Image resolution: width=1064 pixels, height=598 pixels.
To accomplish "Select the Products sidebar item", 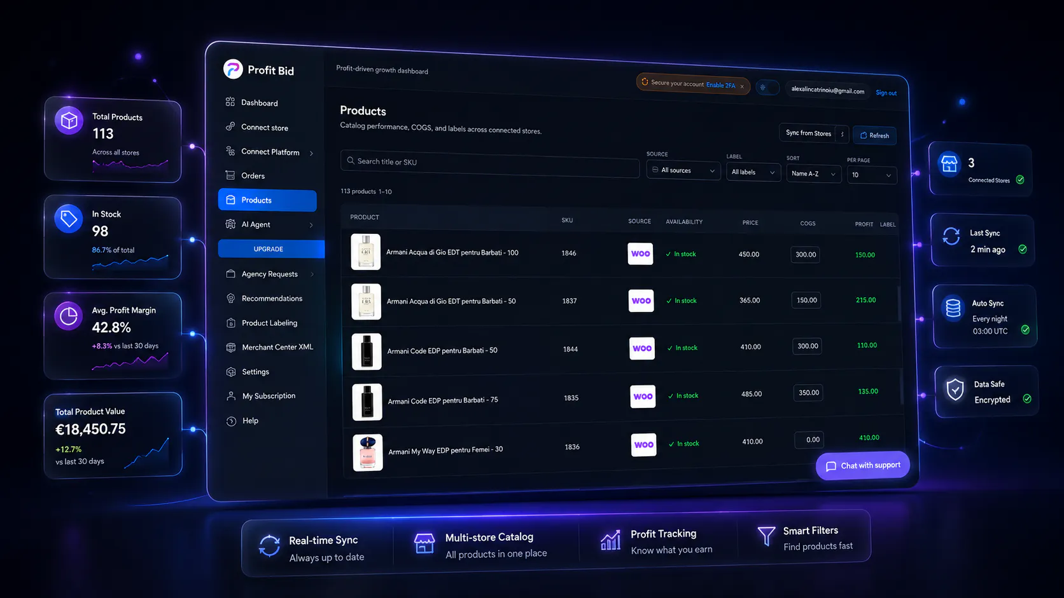I will [267, 200].
